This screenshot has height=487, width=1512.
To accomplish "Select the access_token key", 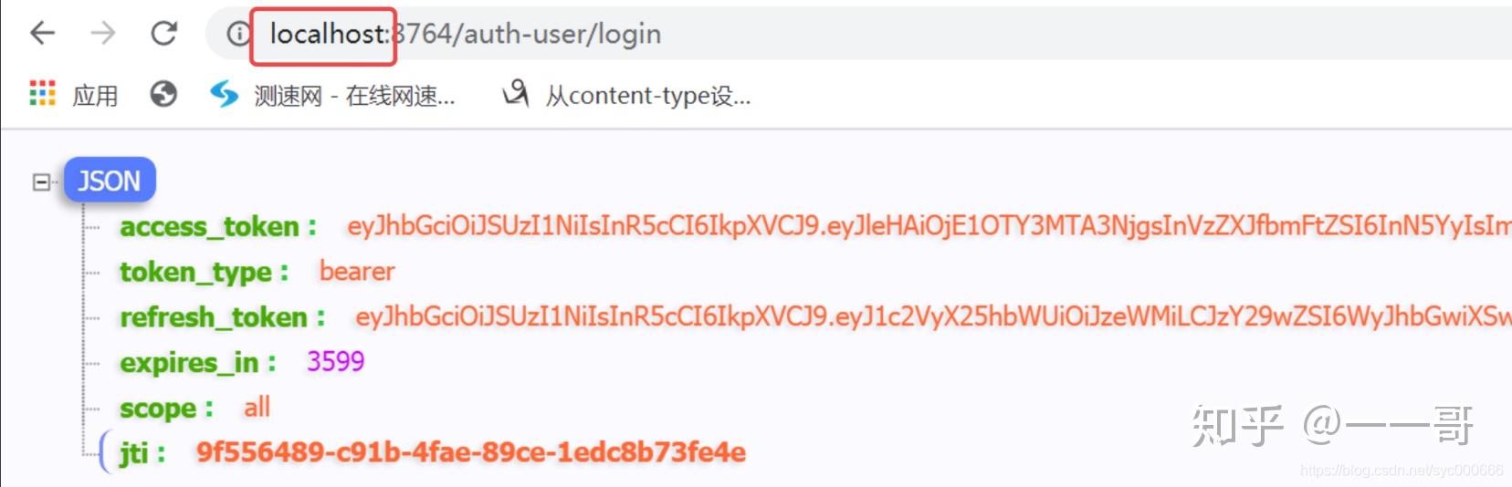I will 210,226.
